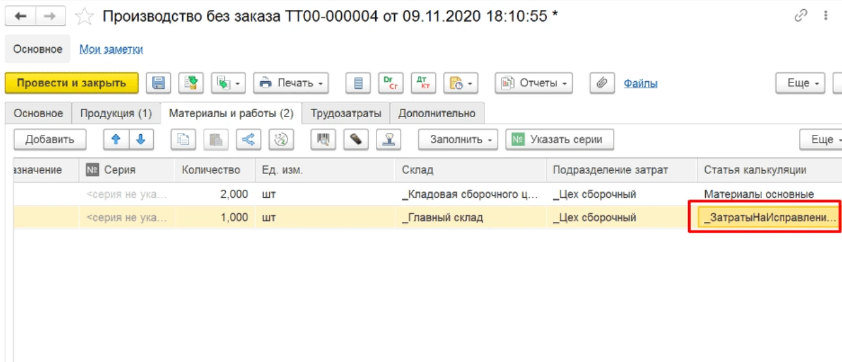
Task: Click the post document icon
Action: pos(191,83)
